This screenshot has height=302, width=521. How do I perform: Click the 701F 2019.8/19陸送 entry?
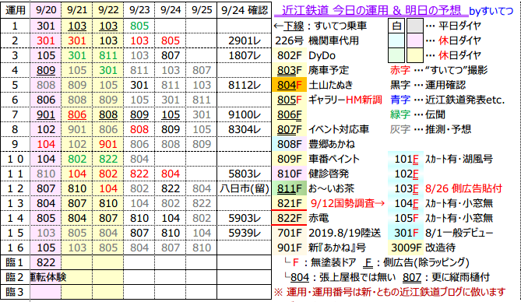point(329,233)
